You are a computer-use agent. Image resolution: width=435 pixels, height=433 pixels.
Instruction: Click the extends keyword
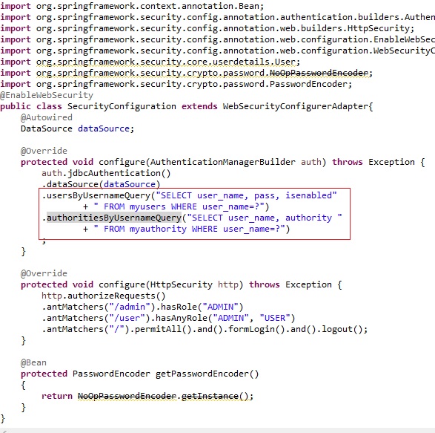[x=199, y=106]
